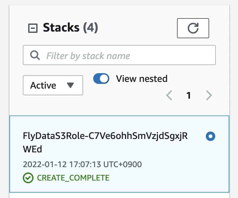Disable the View nested toggle switch
The height and width of the screenshot is (198, 238).
101,79
